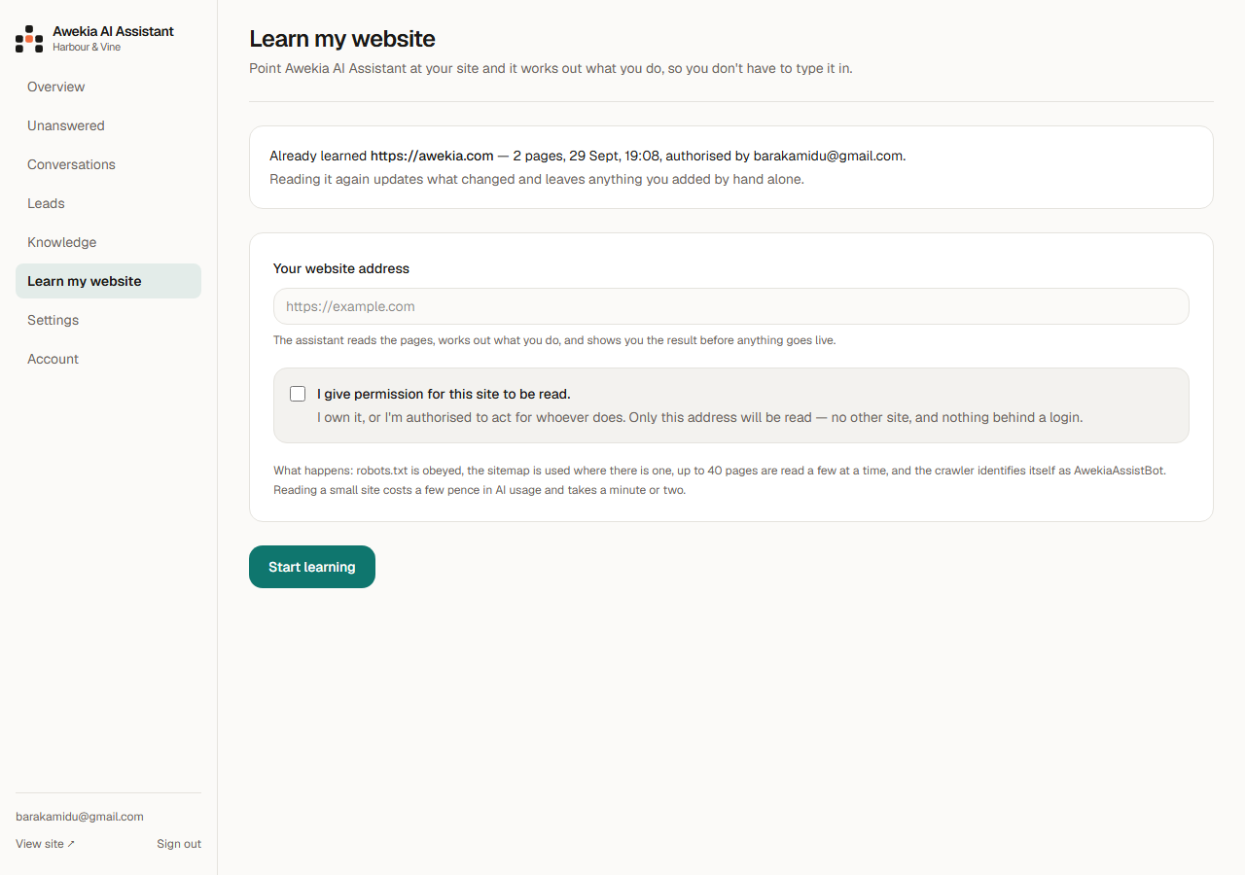Click the 'Your website address' label
This screenshot has height=875, width=1245.
[341, 268]
